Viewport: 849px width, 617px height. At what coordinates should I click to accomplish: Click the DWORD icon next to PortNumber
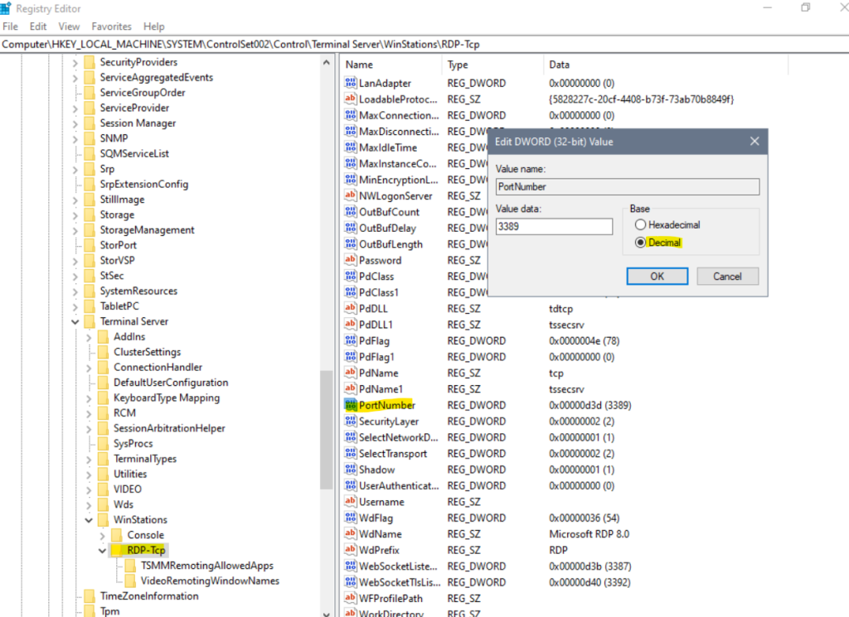click(x=351, y=405)
